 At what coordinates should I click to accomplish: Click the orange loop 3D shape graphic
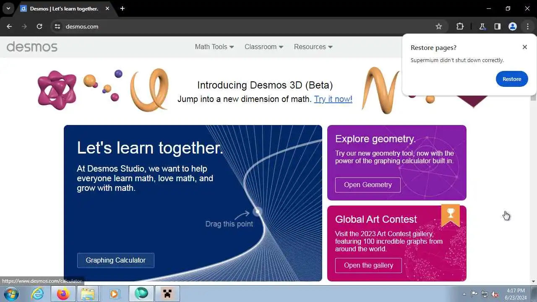pos(150,90)
